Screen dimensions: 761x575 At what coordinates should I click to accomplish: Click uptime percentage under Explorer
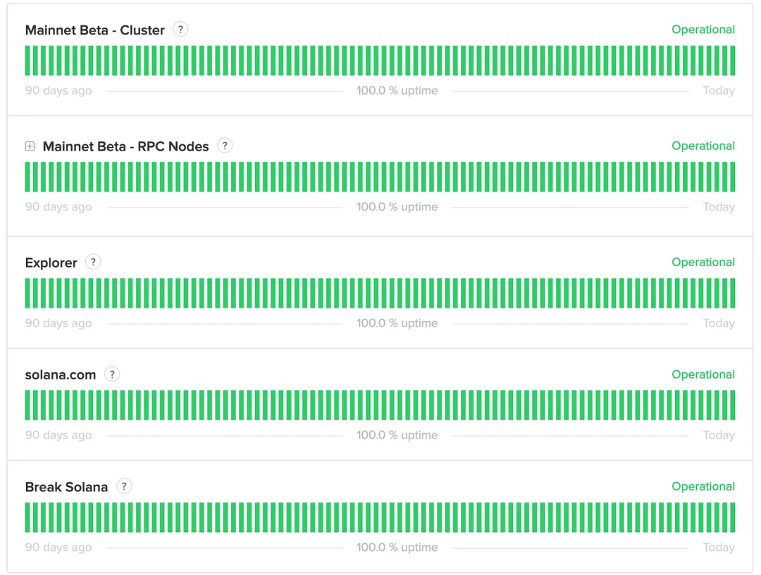tap(397, 323)
